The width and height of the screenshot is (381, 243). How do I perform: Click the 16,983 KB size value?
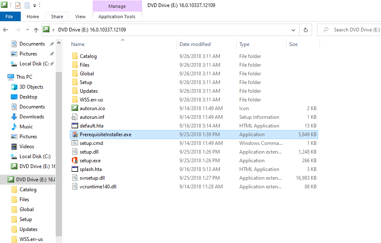tap(306, 178)
